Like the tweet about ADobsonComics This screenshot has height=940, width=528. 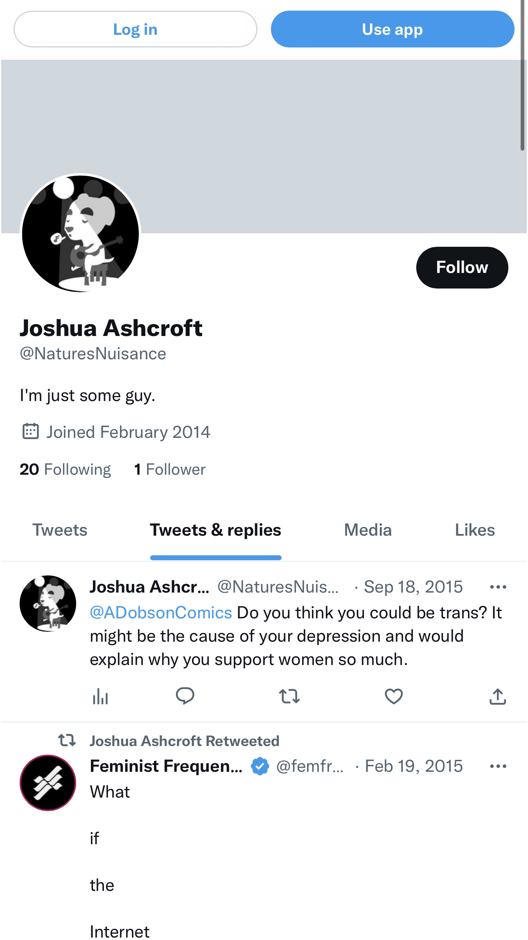point(394,696)
